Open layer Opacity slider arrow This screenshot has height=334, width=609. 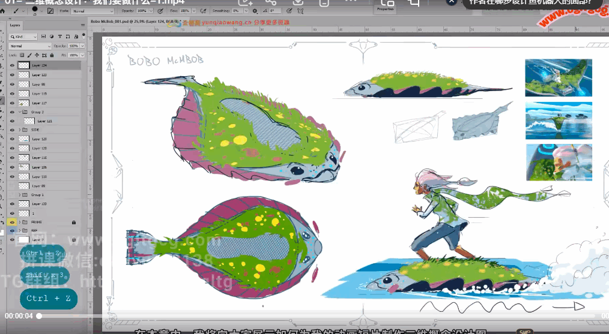pos(82,46)
